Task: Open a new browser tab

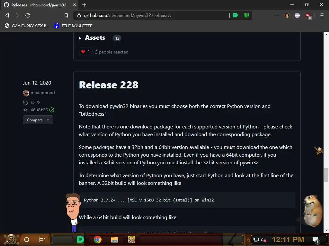Action: click(84, 5)
